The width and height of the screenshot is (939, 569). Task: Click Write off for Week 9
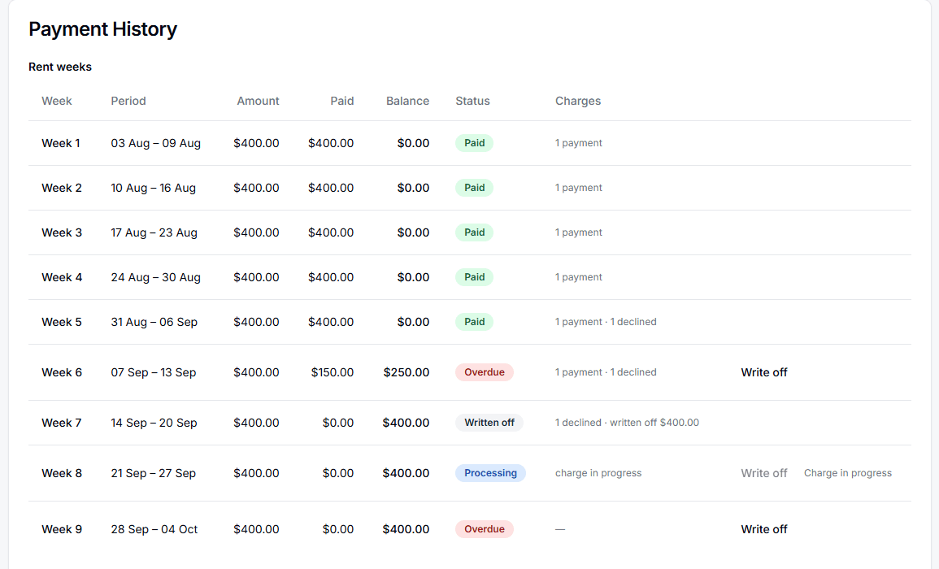763,529
